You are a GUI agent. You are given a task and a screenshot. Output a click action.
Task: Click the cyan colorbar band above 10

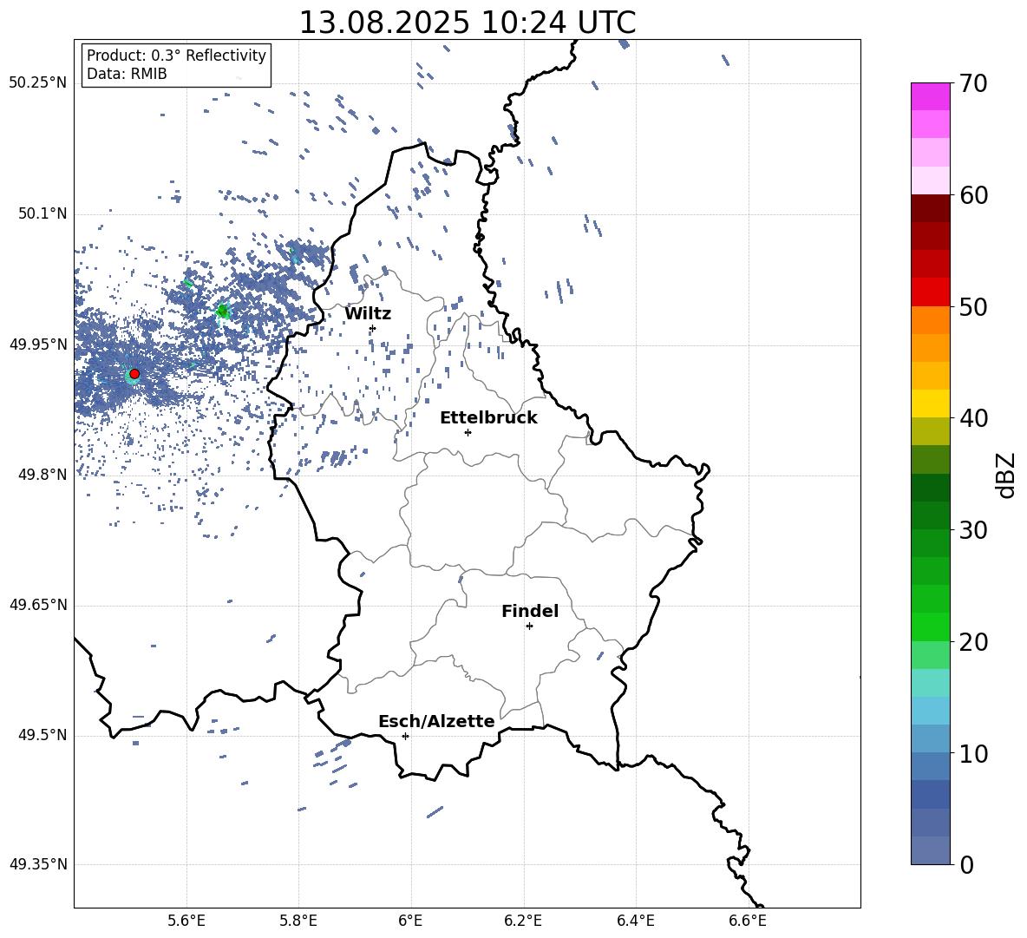pyautogui.click(x=930, y=711)
